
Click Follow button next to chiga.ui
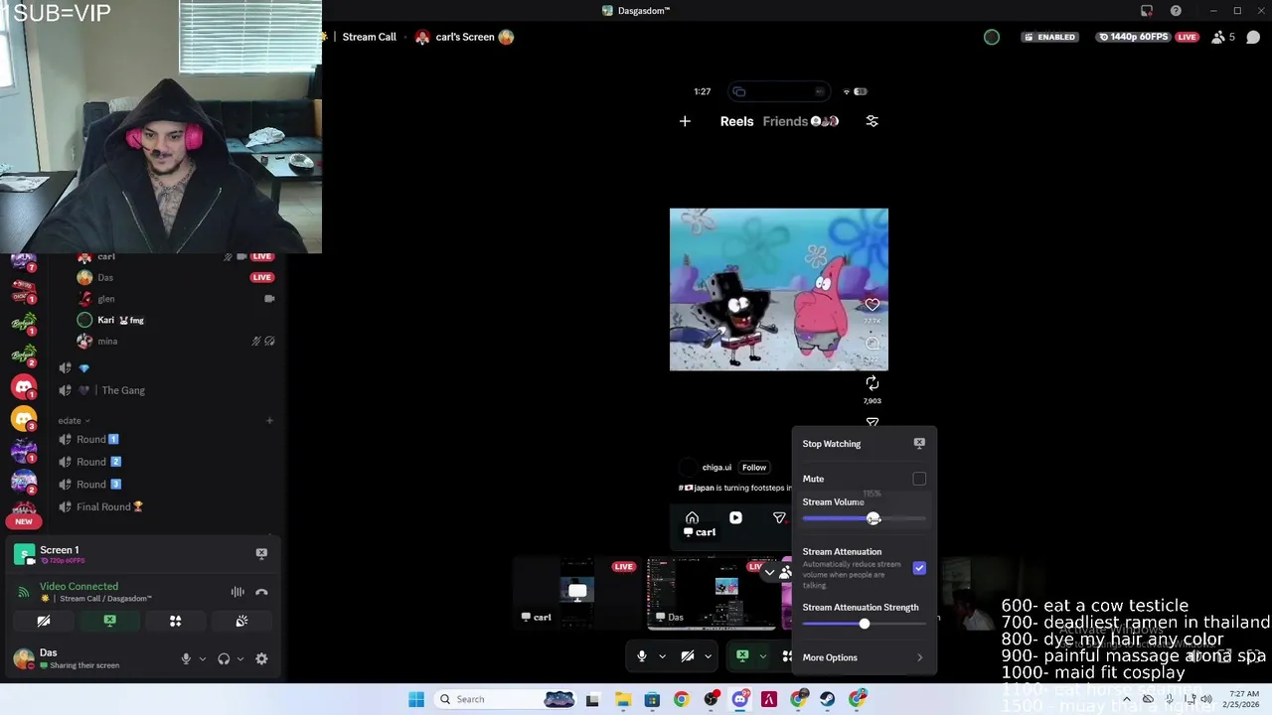coord(754,468)
